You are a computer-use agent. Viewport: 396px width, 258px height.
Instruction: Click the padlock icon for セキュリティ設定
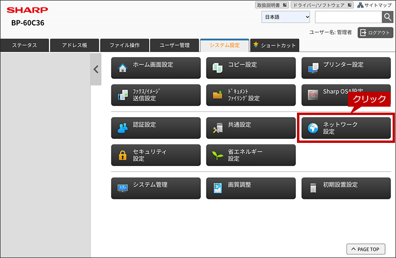coord(122,155)
